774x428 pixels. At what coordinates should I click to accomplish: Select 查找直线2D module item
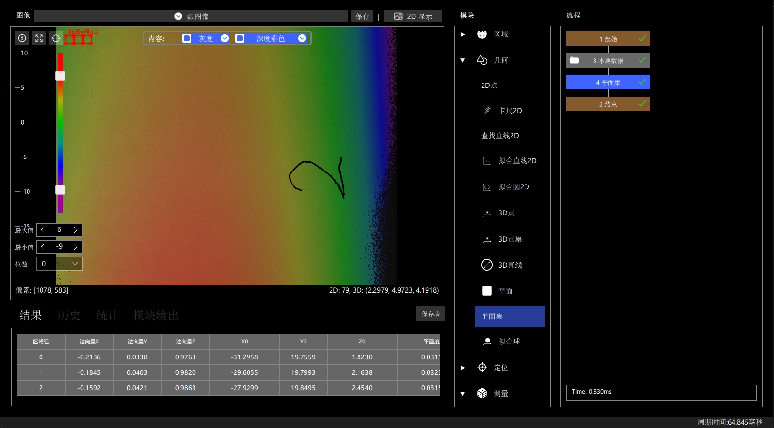pos(500,136)
